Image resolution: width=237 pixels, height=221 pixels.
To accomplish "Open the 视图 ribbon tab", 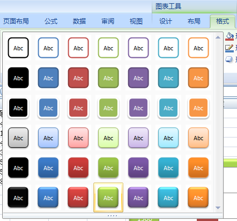I will coord(136,21).
